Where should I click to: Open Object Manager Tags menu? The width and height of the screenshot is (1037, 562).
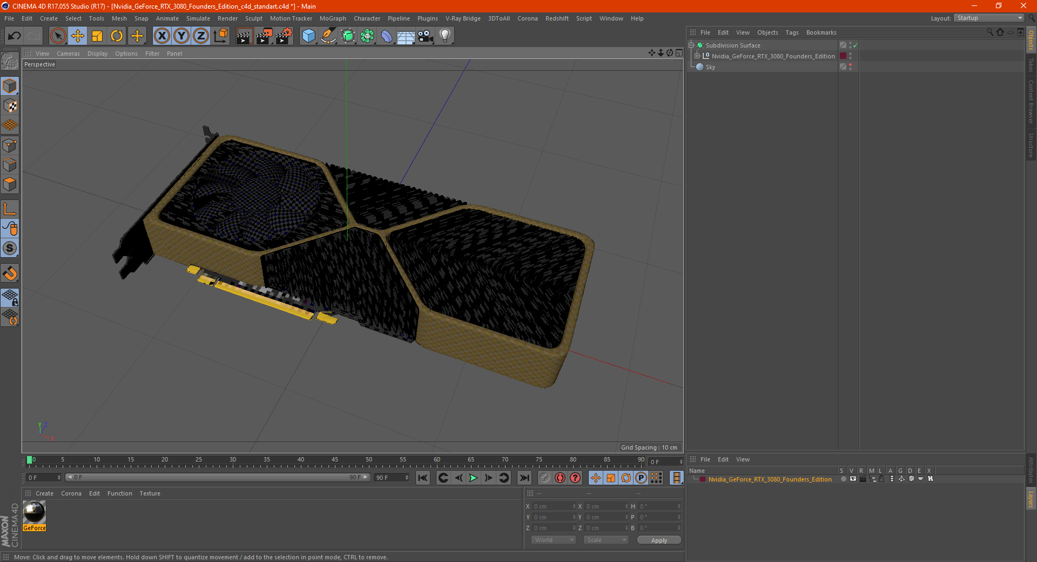[792, 32]
